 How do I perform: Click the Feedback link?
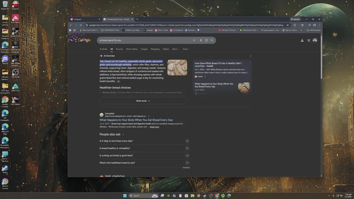pyautogui.click(x=186, y=167)
